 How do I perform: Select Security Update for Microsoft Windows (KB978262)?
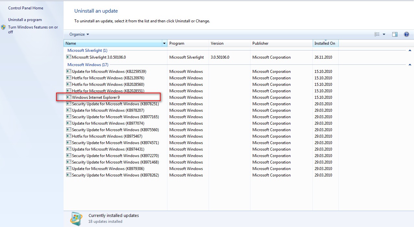(x=116, y=175)
